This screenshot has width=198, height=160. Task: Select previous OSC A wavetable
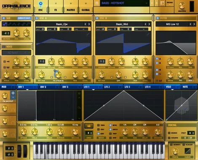pos(85,24)
